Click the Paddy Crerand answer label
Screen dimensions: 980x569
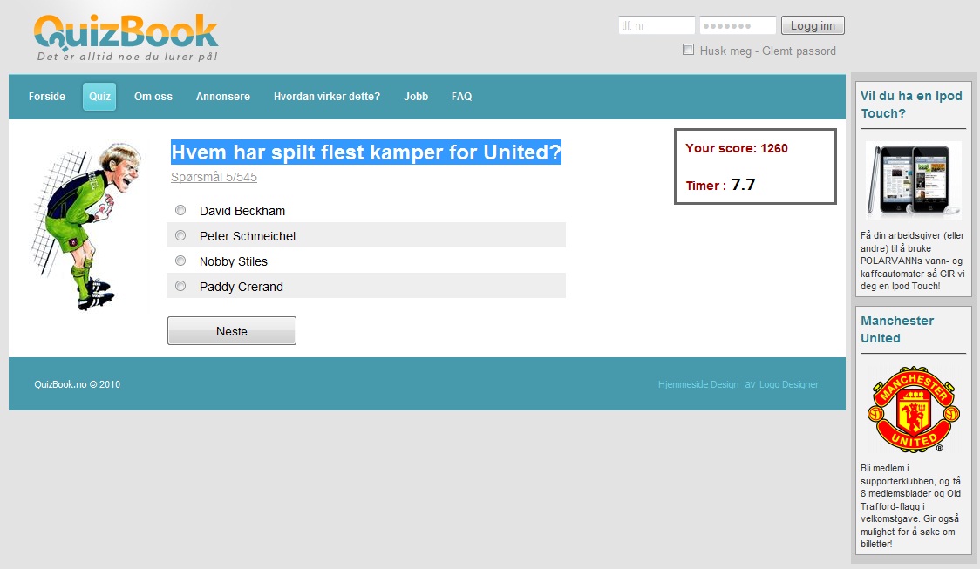242,287
